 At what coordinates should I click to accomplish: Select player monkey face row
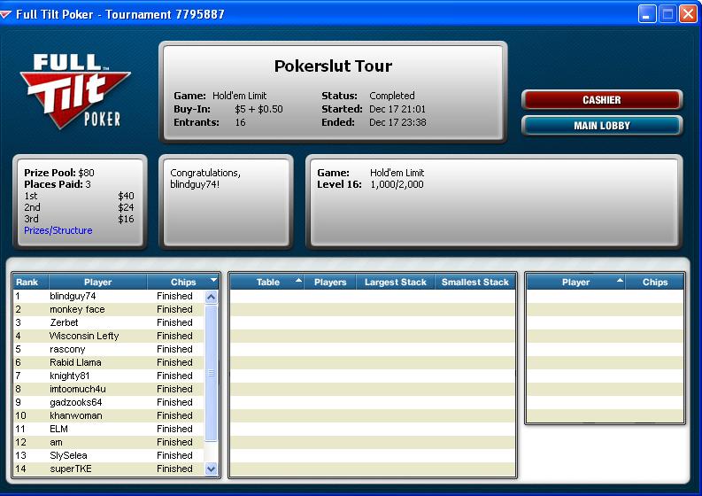click(x=109, y=309)
